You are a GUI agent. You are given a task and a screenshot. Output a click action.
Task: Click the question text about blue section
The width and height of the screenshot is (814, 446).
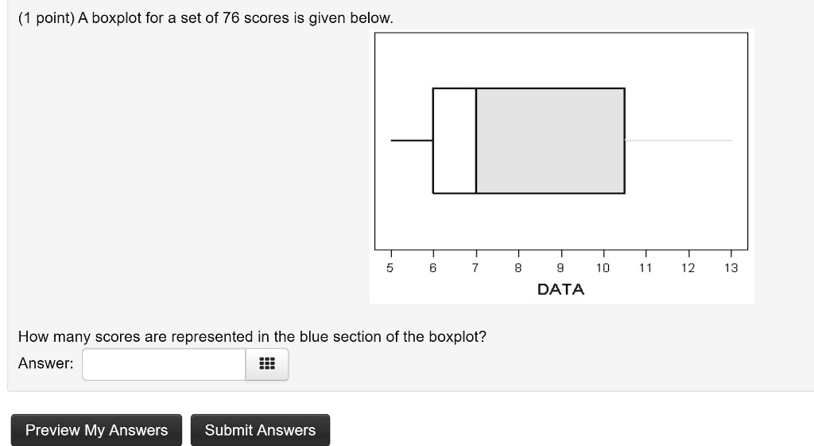252,337
